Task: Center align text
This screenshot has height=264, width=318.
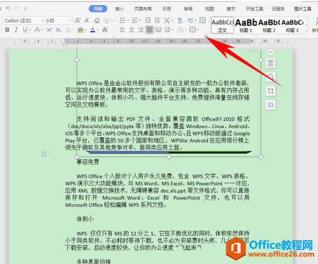Action: [x=132, y=30]
